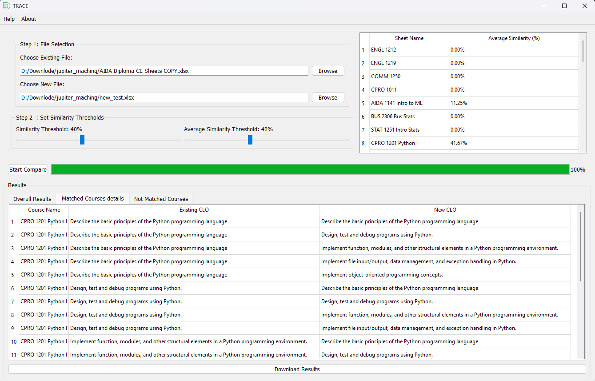This screenshot has height=381, width=595.
Task: Click the 41.67% average similarity value
Action: (514, 143)
